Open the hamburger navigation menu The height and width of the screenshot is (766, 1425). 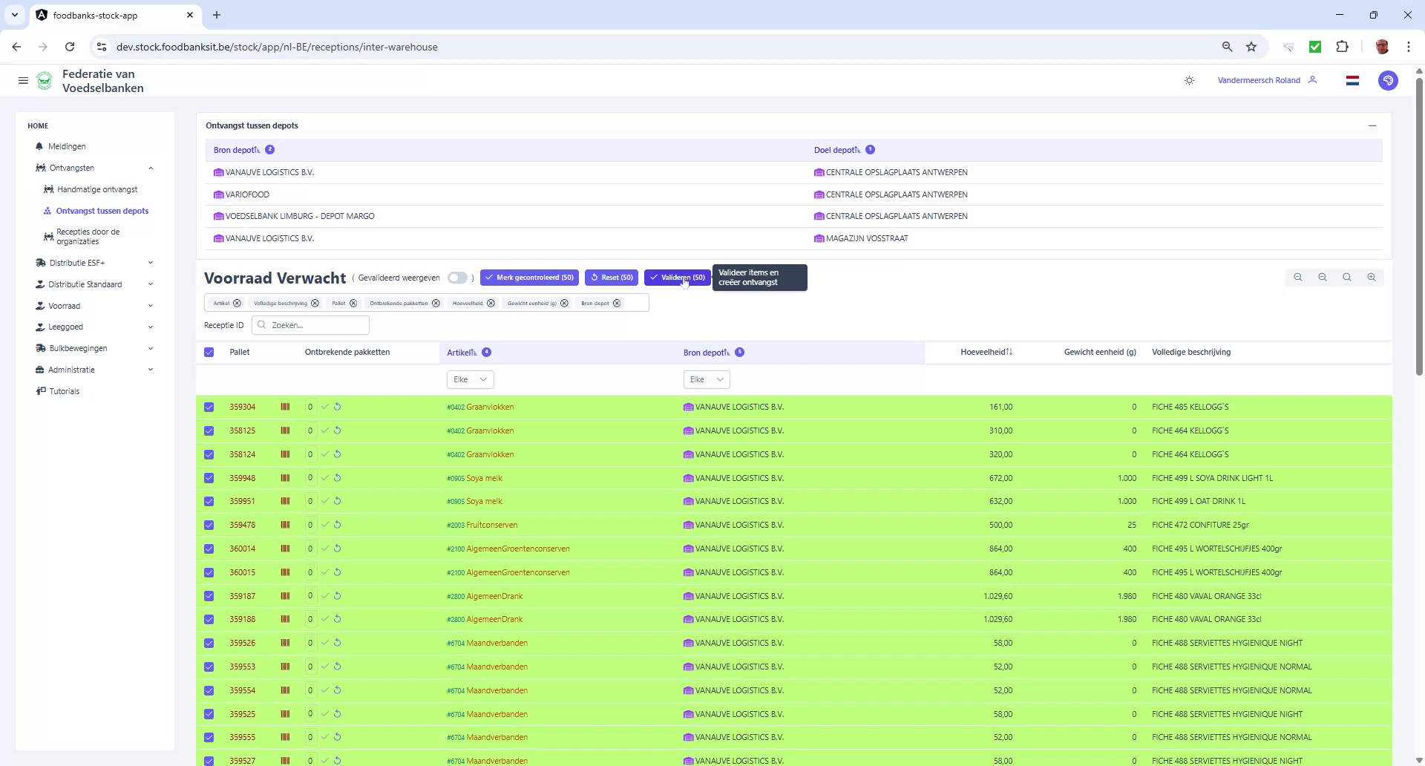[x=23, y=80]
